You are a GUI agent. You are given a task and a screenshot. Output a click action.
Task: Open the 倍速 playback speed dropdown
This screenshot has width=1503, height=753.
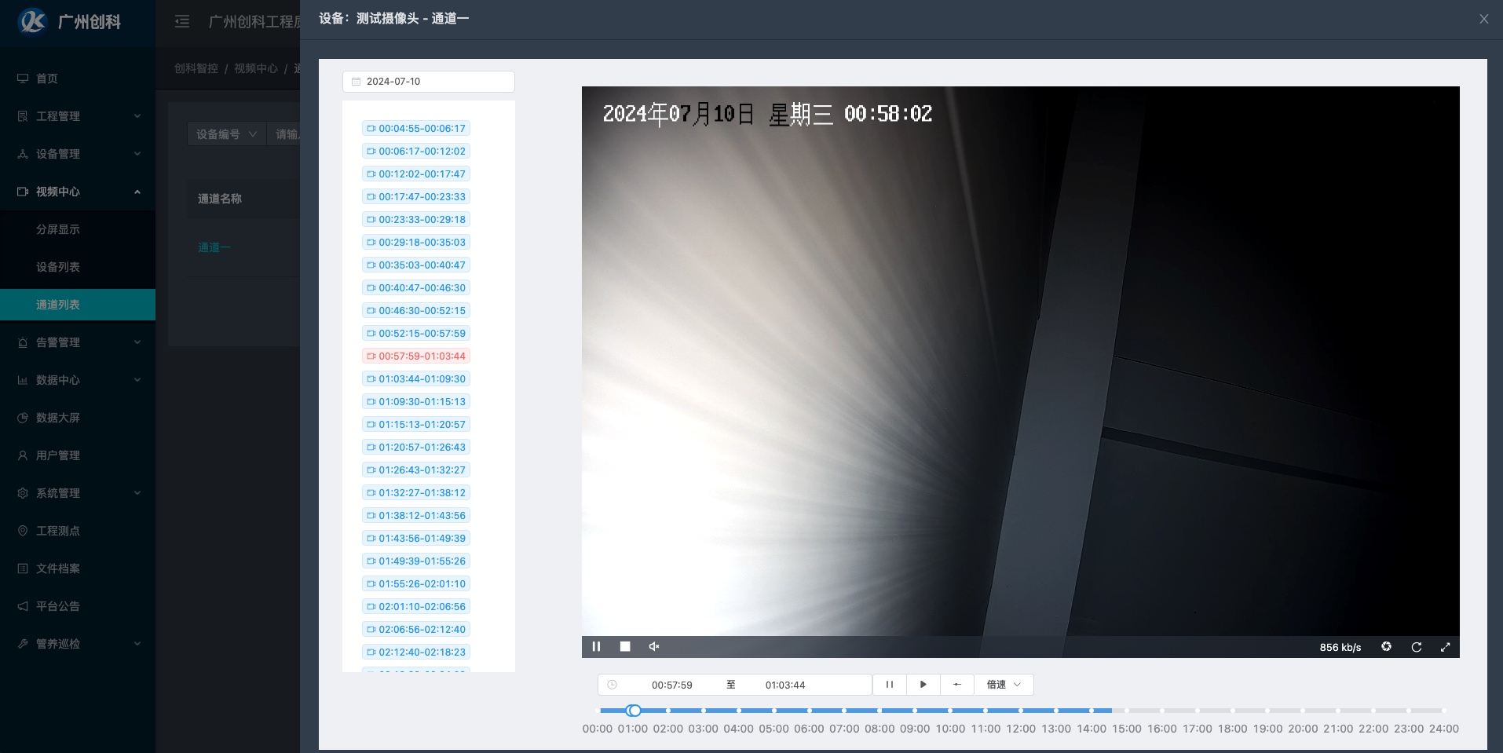[x=1003, y=684]
